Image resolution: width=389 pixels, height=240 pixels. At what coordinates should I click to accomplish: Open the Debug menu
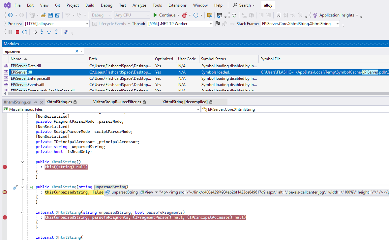[x=106, y=5]
